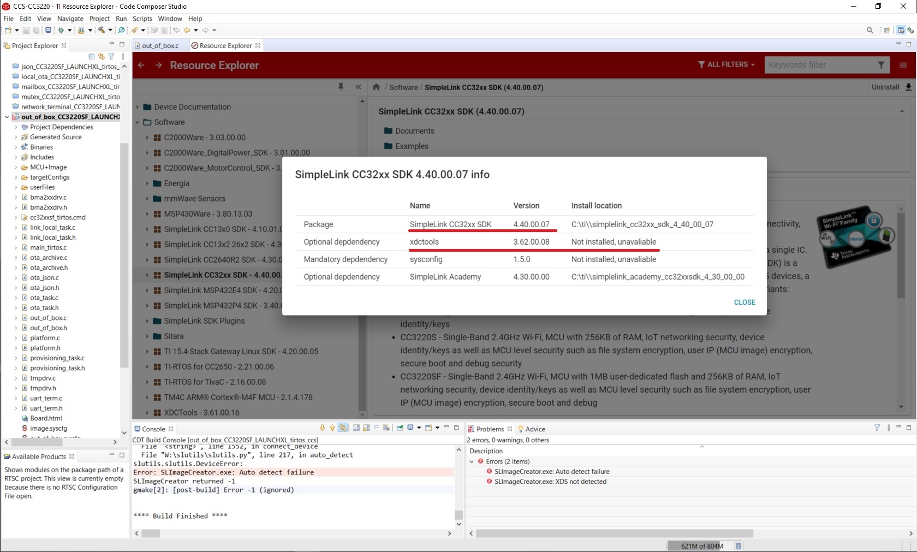Switch to the out_of_box.c editor tab

click(x=160, y=45)
